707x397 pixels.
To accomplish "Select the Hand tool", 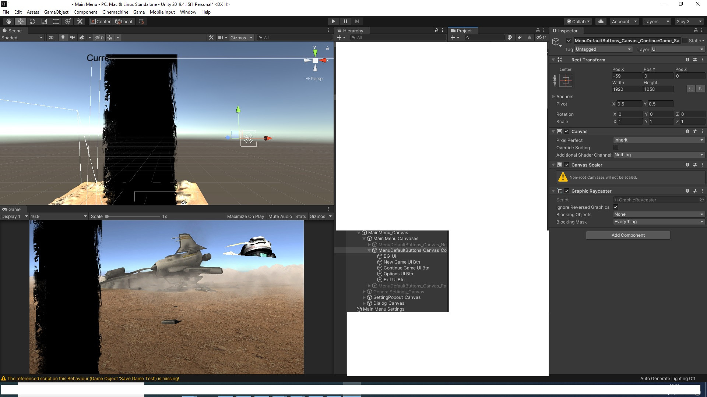I will [x=9, y=21].
